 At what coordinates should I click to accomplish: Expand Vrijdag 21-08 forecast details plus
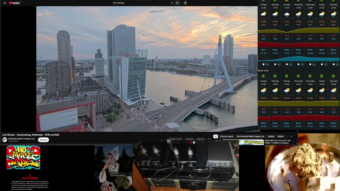[x=326, y=64]
